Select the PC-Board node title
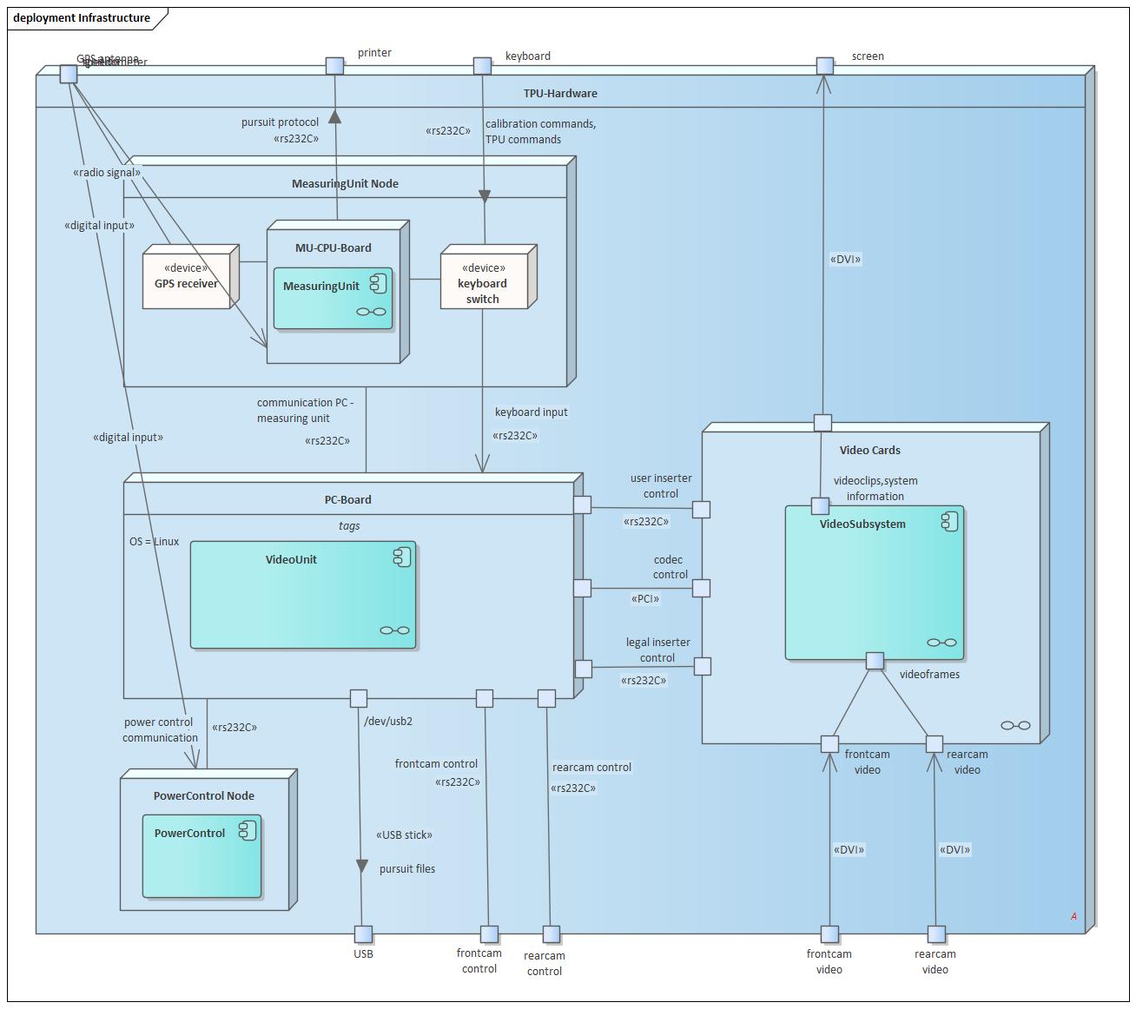 [348, 500]
